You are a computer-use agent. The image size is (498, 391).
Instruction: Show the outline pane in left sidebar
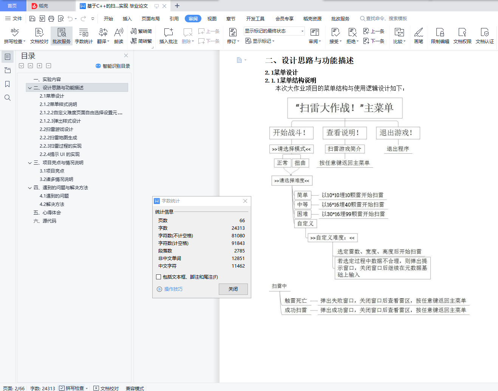8,57
